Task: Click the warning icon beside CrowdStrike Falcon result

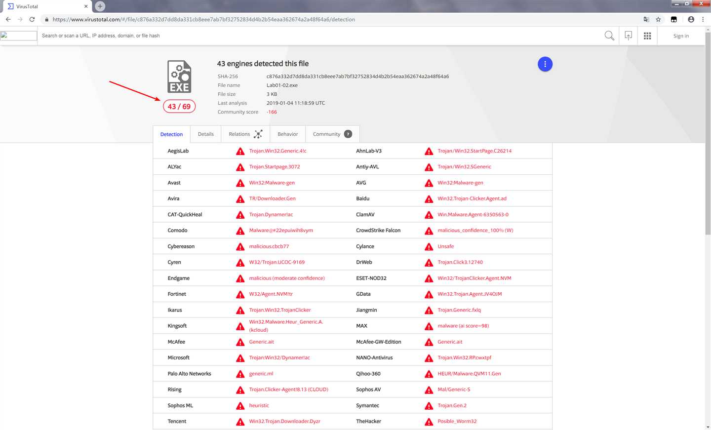Action: coord(429,231)
